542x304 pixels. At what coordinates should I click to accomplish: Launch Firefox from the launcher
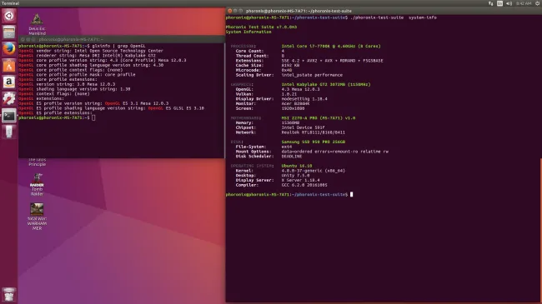point(9,49)
